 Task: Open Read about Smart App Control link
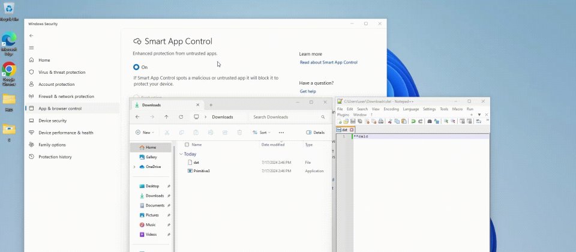click(x=329, y=62)
